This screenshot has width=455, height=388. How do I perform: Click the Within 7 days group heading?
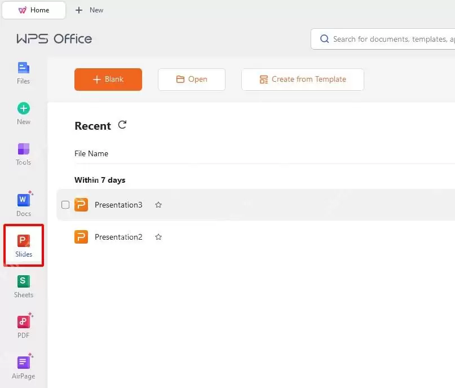[x=100, y=180]
